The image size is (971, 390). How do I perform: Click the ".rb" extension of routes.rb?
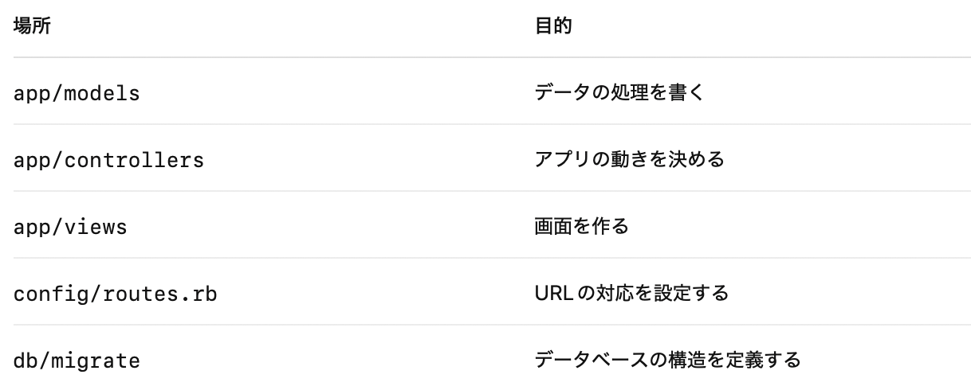coord(199,294)
